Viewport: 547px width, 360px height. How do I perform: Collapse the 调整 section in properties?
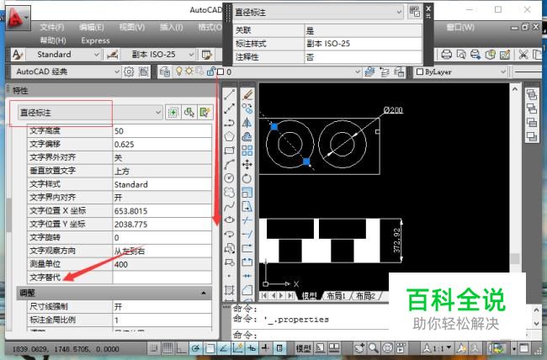(204, 293)
